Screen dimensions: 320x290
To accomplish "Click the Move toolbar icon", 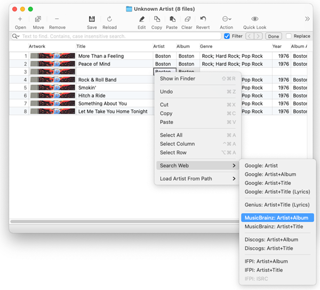I will click(x=38, y=19).
